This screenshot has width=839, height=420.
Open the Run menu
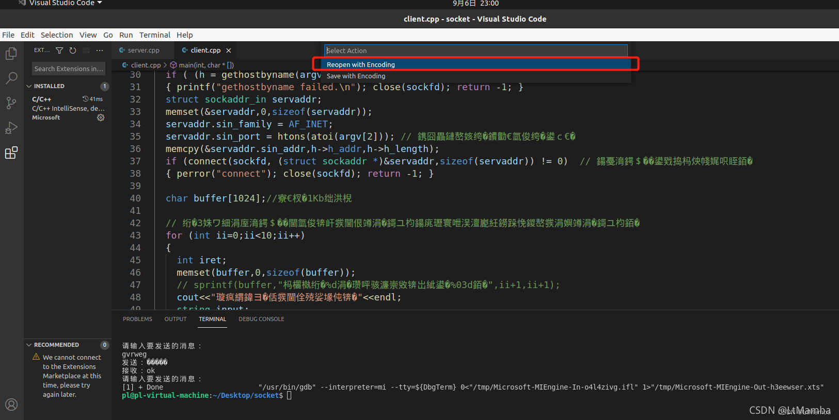[126, 35]
